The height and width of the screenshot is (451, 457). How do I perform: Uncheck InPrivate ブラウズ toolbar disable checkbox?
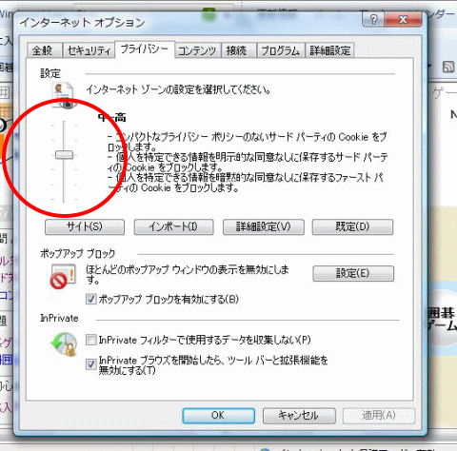pyautogui.click(x=91, y=364)
